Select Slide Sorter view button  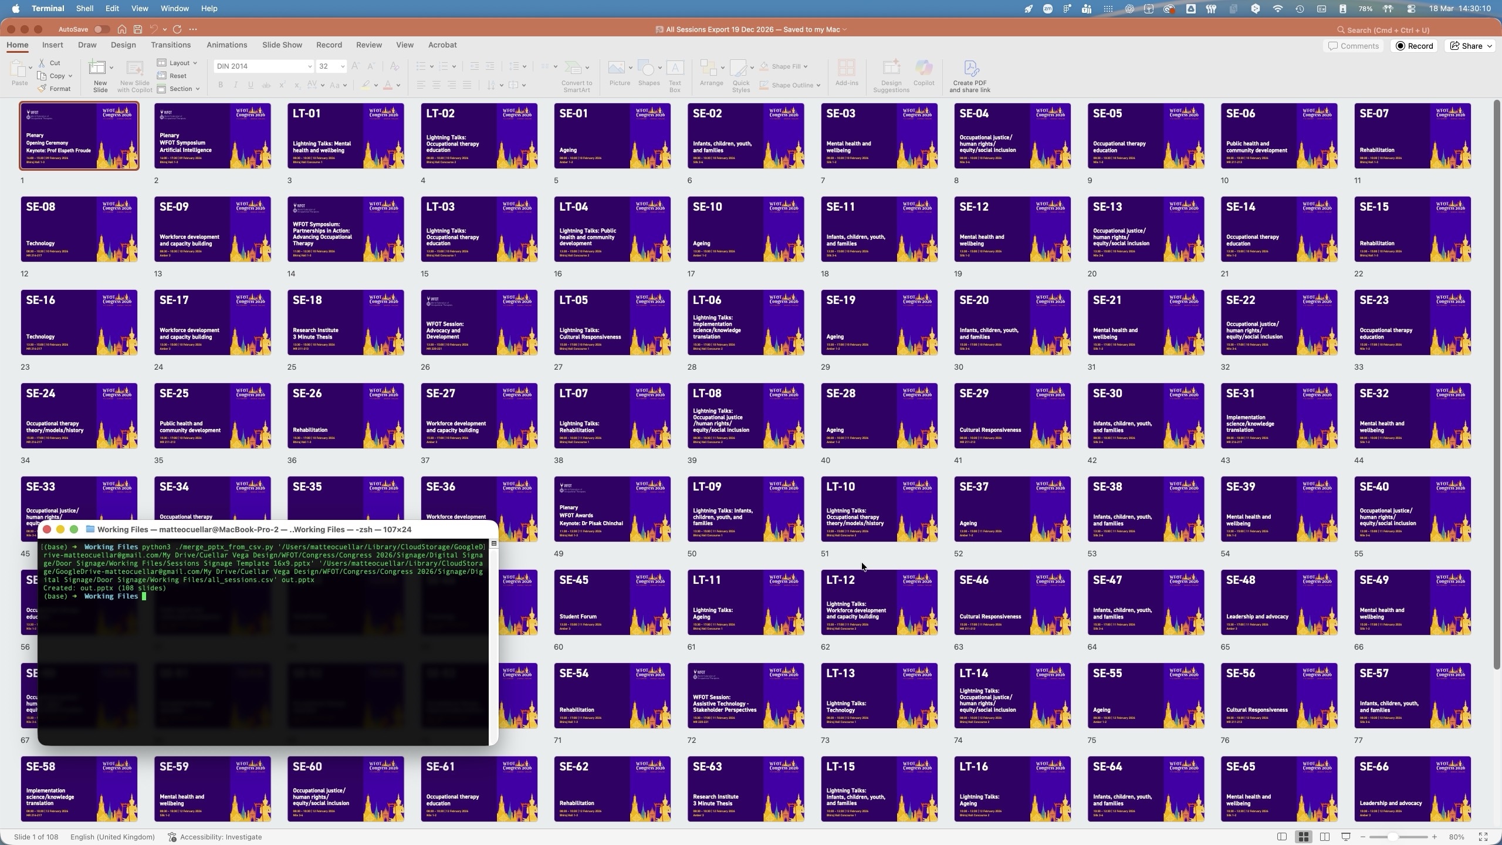(1303, 837)
